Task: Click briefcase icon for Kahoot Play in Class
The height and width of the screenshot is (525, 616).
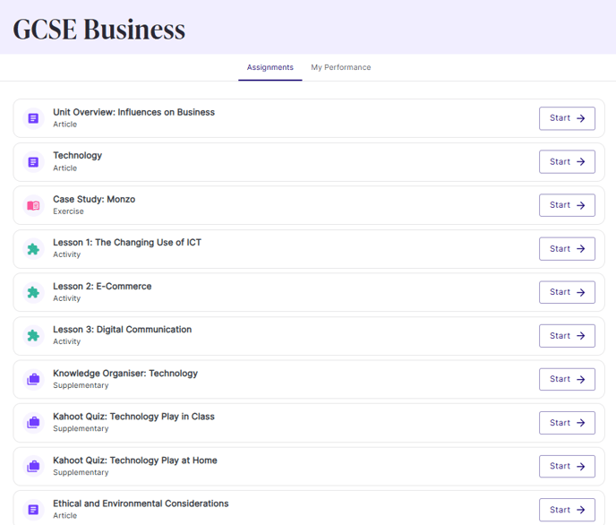Action: (33, 423)
